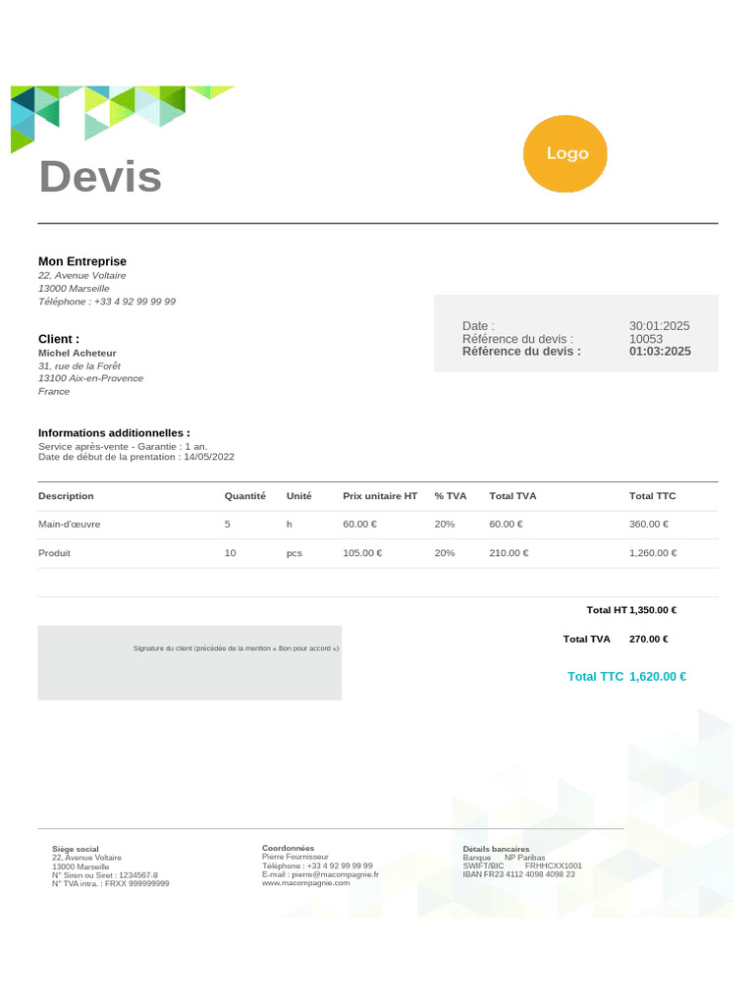The width and height of the screenshot is (754, 1006).
Task: Select the 'Produit' row description
Action: pos(54,553)
